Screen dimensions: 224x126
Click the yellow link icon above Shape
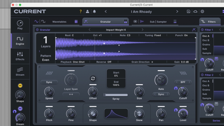(x=20, y=86)
